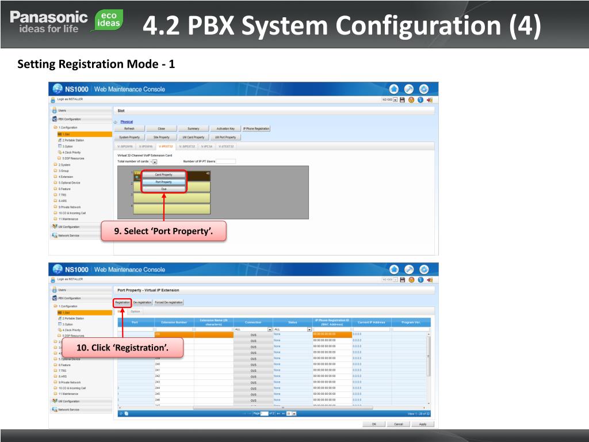Open the NS1000 site dropdown in the Slot screen
589x442 pixels.
tap(389, 100)
